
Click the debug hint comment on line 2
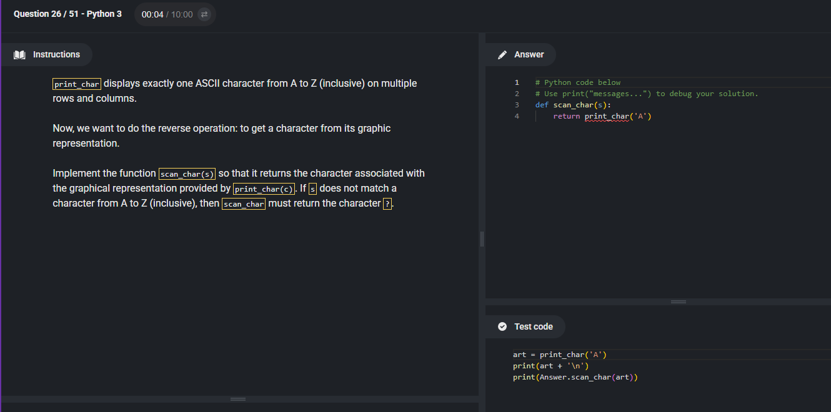[647, 94]
